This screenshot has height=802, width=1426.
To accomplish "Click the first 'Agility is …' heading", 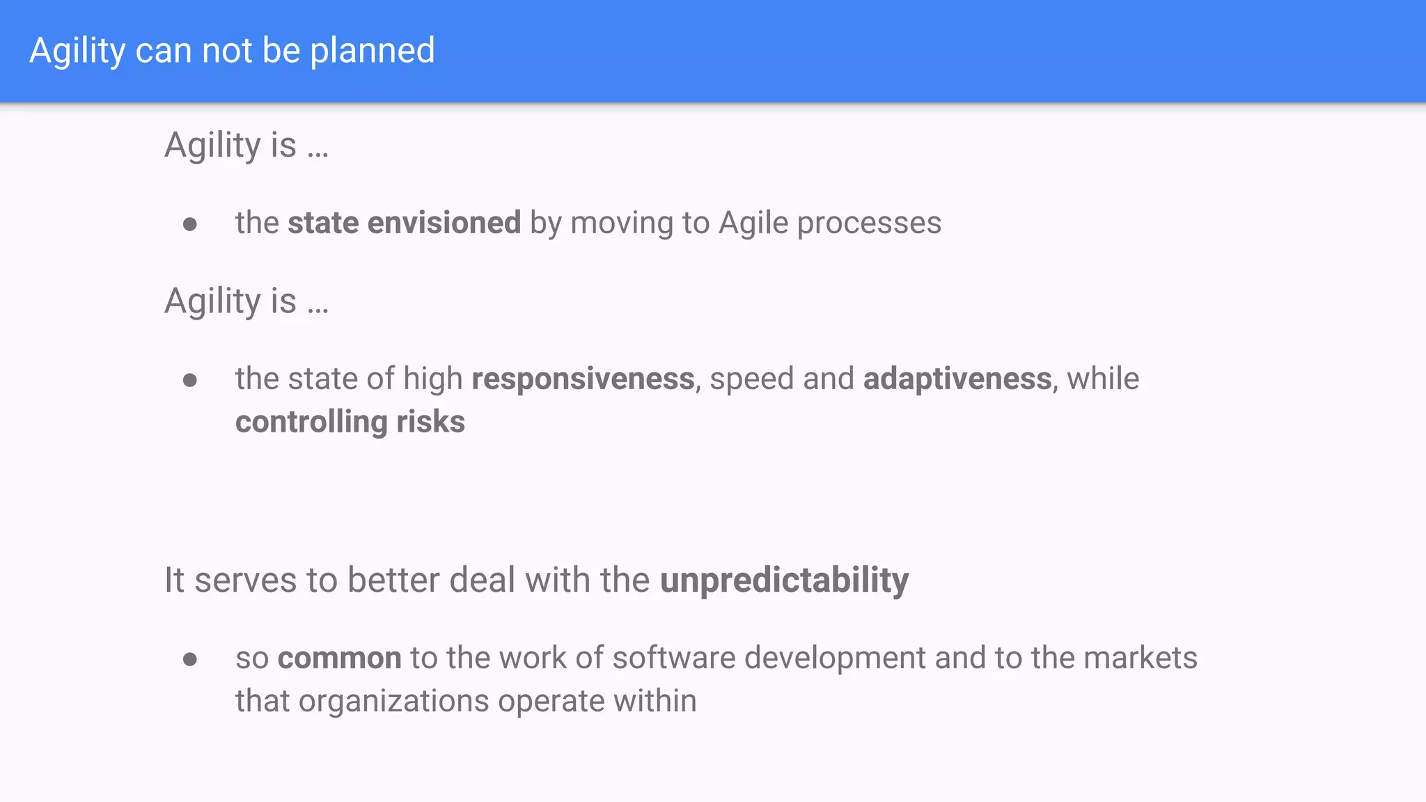I will click(246, 146).
